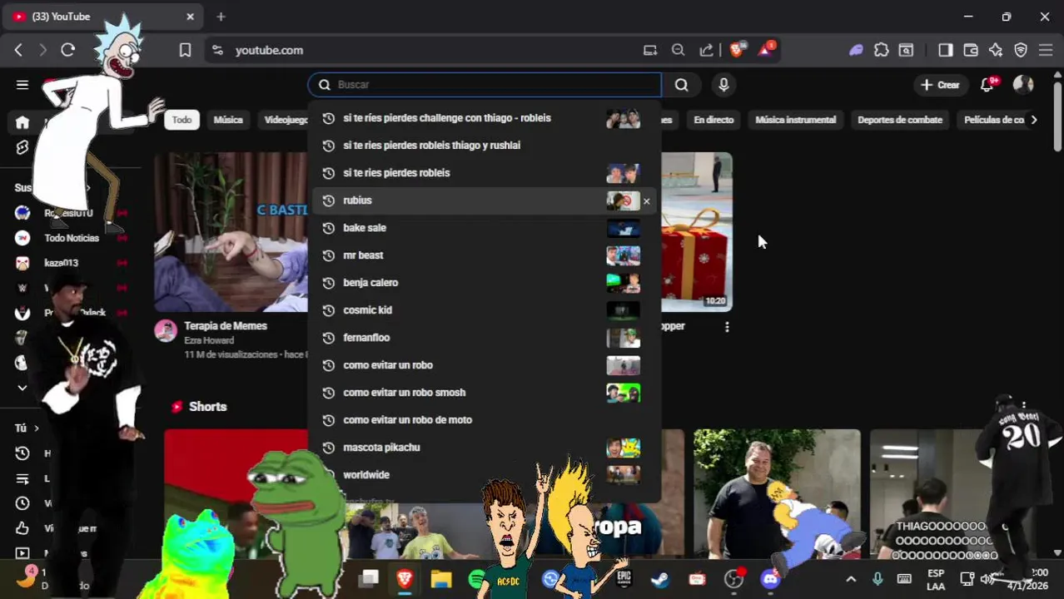Open Discord from the taskbar
Image resolution: width=1064 pixels, height=599 pixels.
(769, 579)
